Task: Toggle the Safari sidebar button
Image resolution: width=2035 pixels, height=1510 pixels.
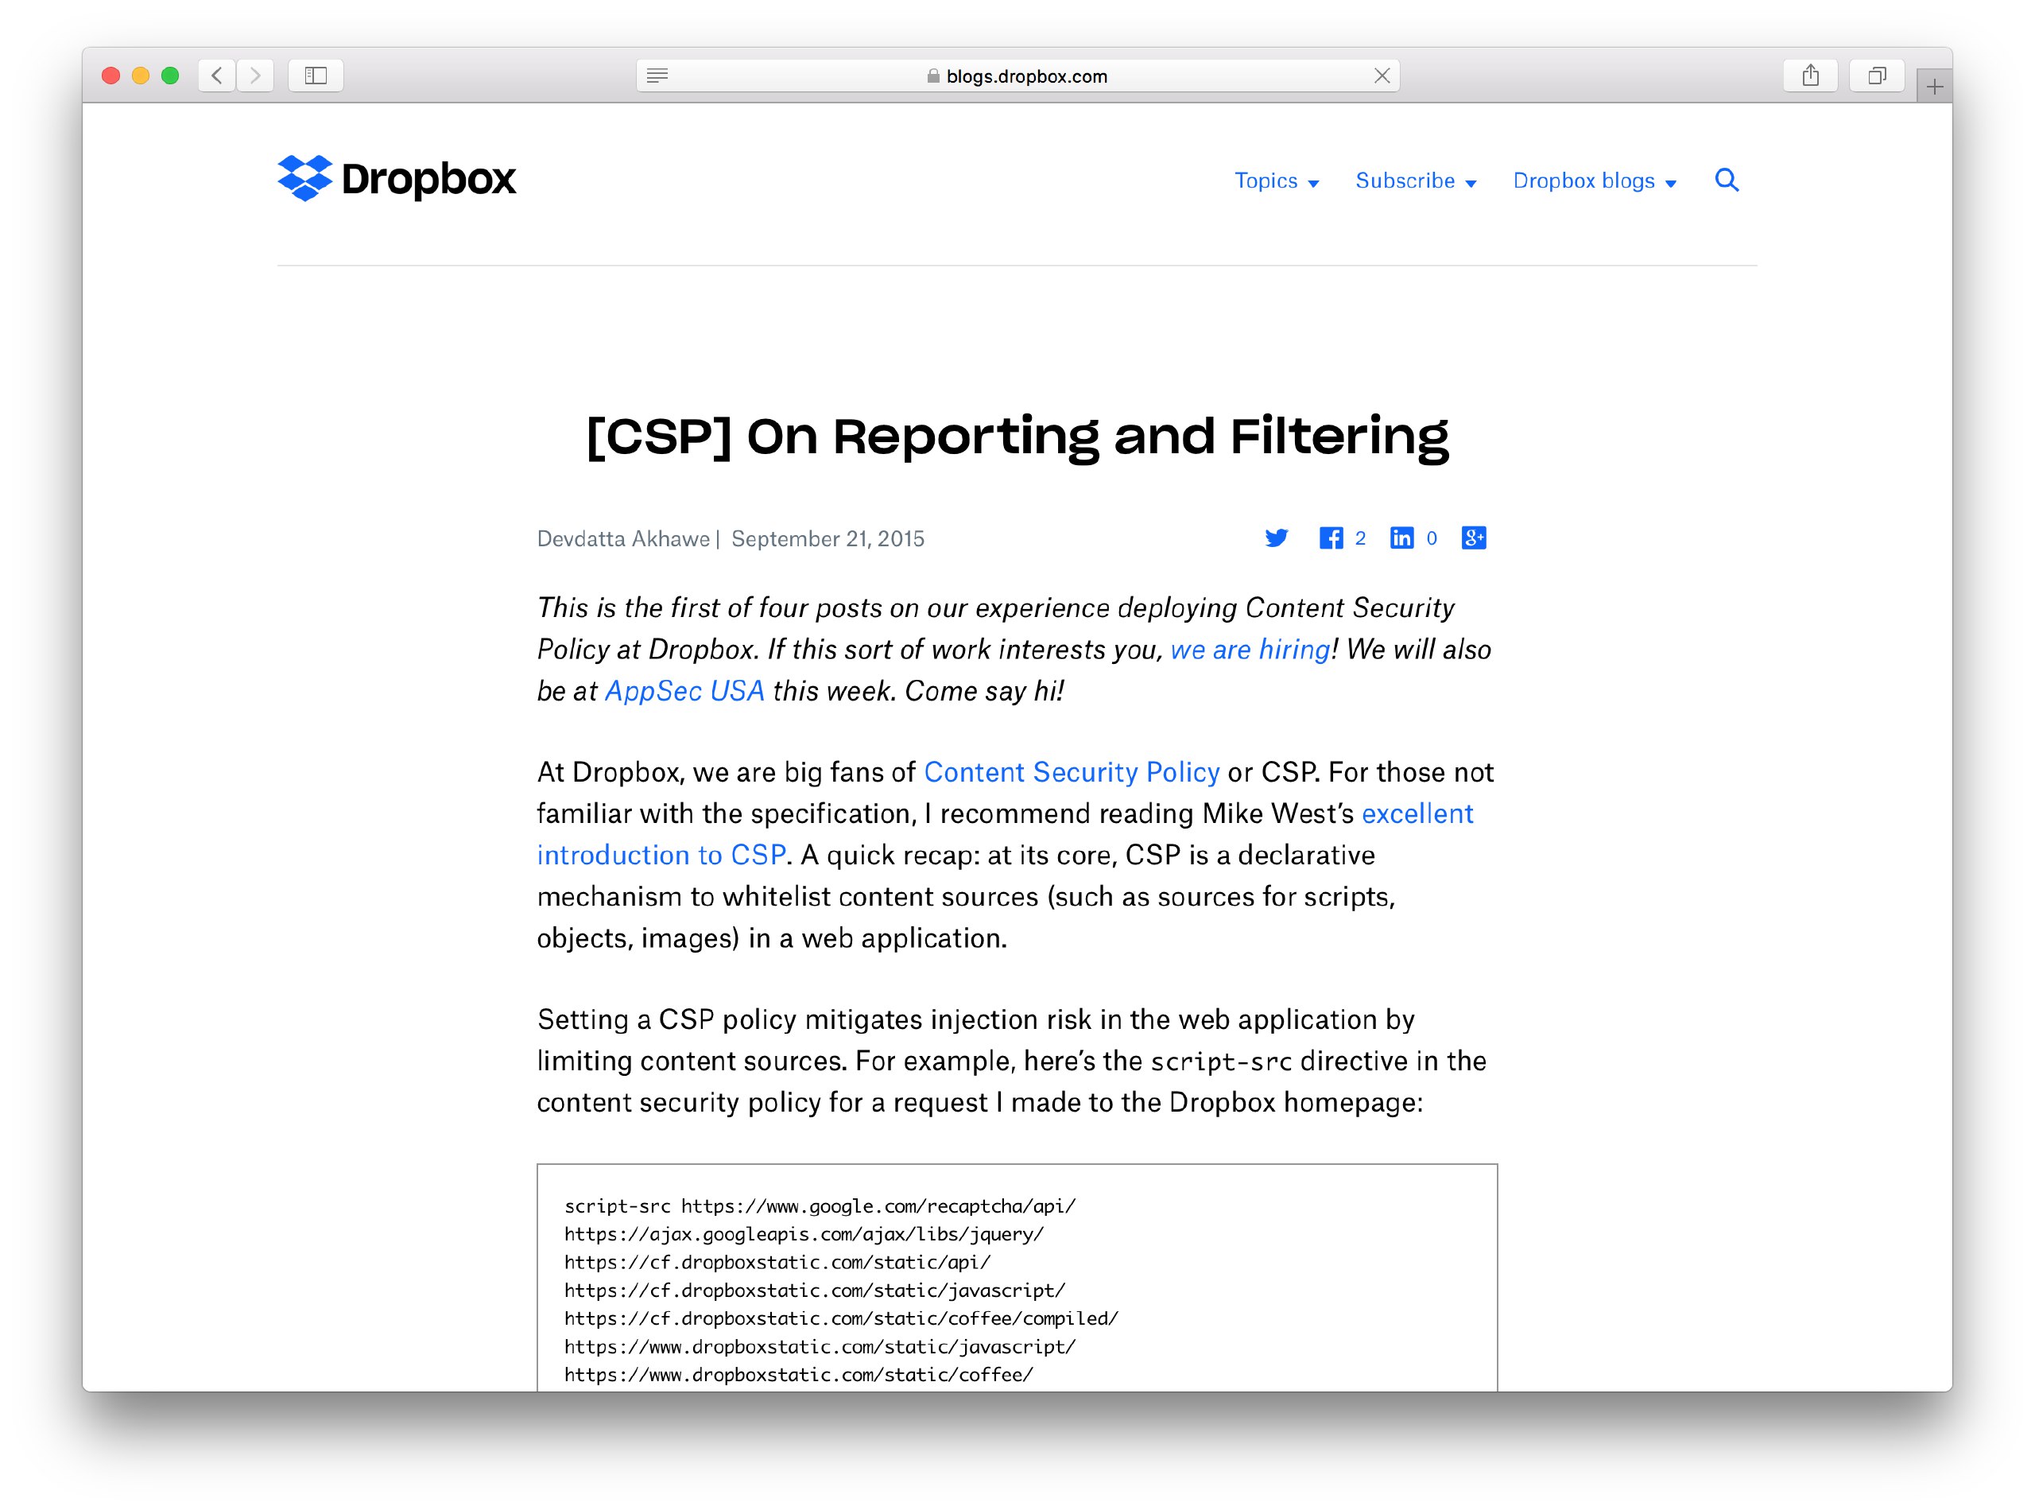Action: coord(316,75)
